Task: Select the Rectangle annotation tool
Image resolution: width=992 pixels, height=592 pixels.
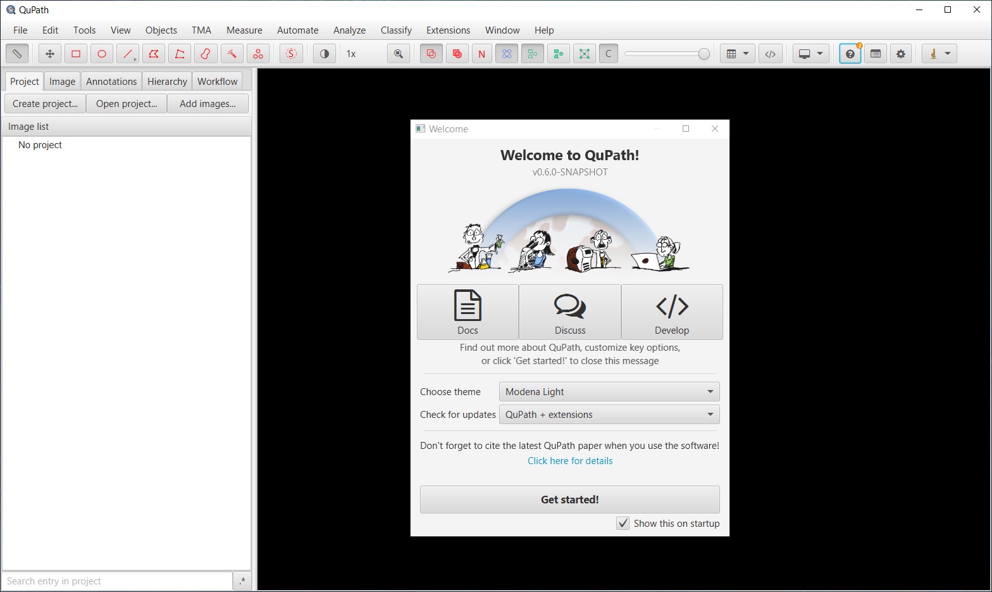Action: [x=76, y=54]
